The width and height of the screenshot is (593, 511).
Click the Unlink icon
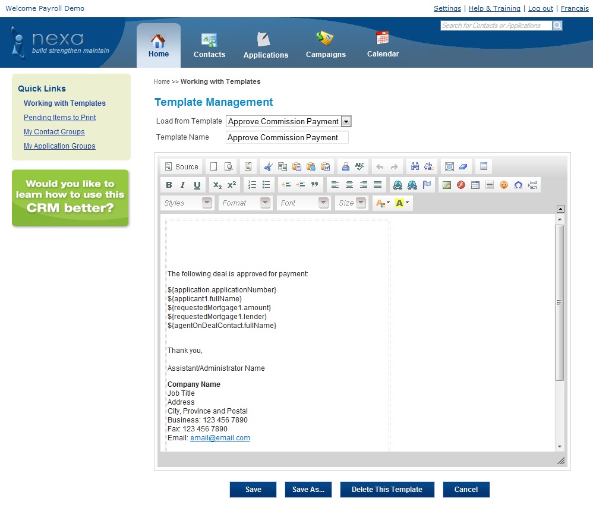[412, 185]
